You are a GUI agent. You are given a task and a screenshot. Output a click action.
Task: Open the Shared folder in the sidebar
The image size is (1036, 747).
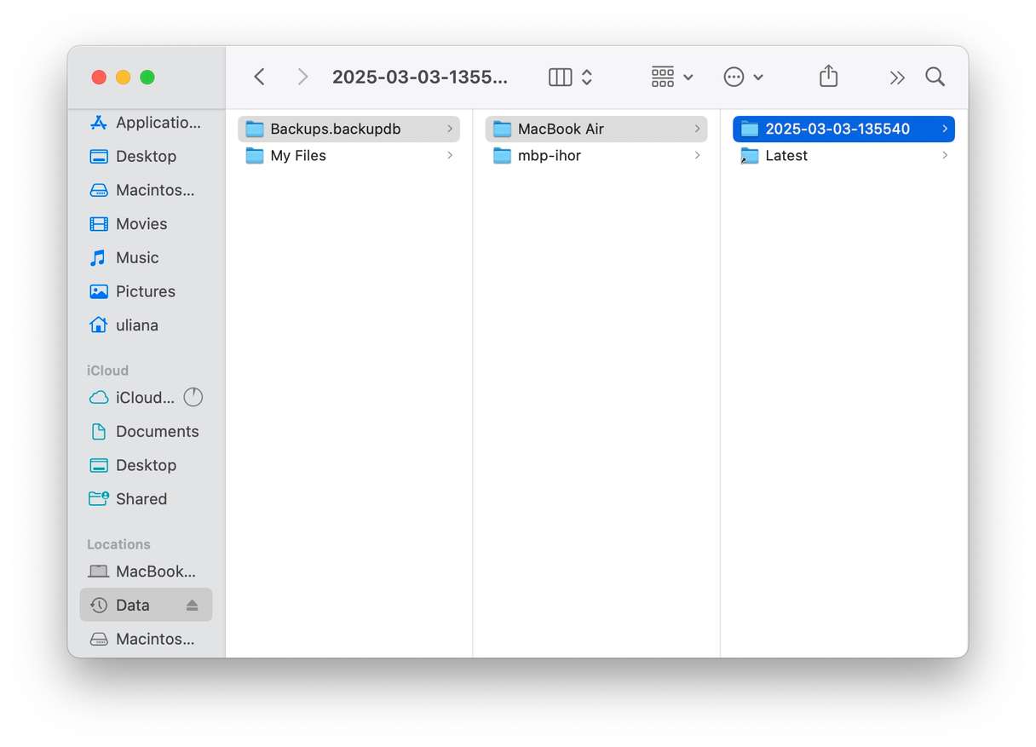(x=146, y=499)
